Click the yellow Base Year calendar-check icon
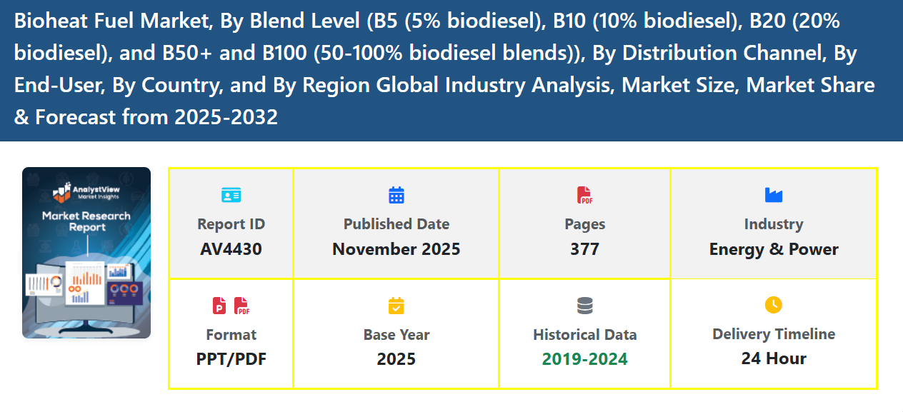 pos(396,306)
